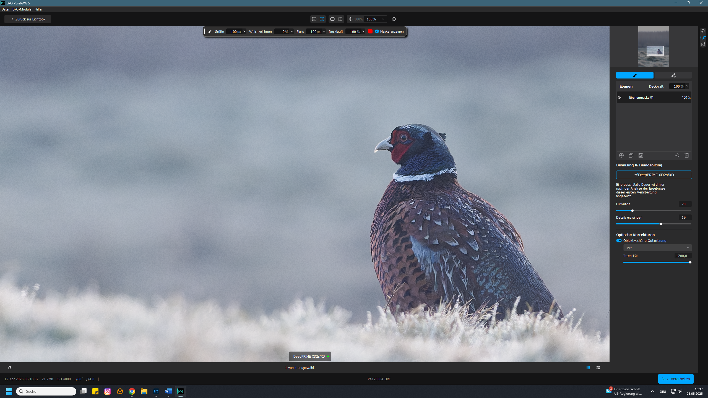
Task: Adjust the Intensität slider handle
Action: 690,262
